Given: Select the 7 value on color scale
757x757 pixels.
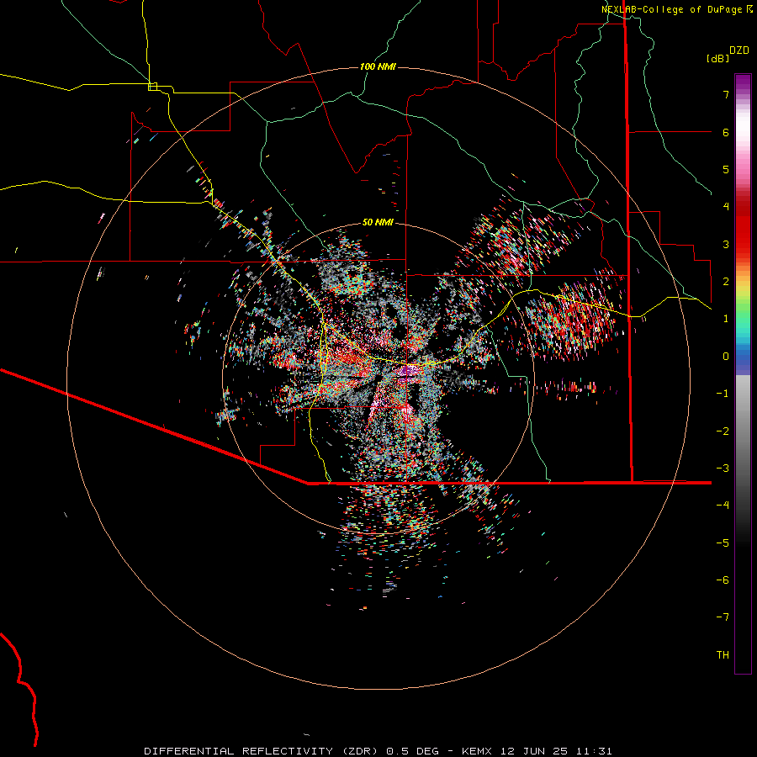Looking at the screenshot, I should tap(726, 94).
